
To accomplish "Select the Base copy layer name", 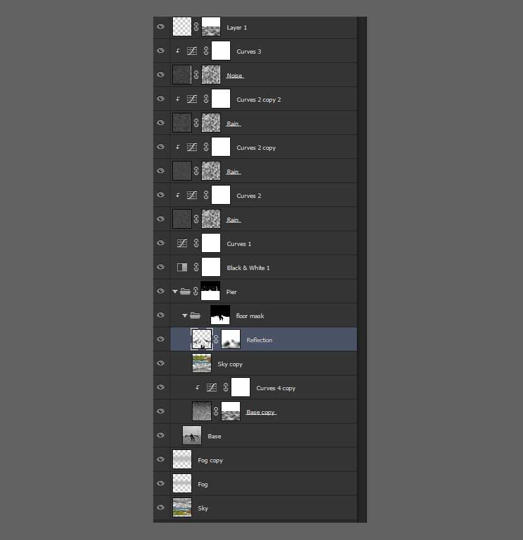I will click(x=261, y=412).
